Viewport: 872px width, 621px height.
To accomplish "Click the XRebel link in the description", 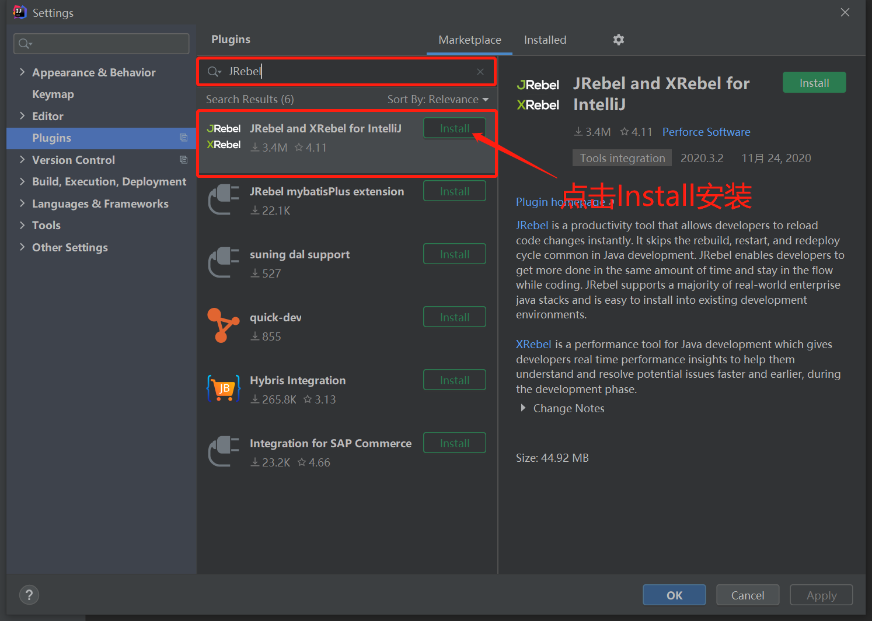I will [533, 344].
